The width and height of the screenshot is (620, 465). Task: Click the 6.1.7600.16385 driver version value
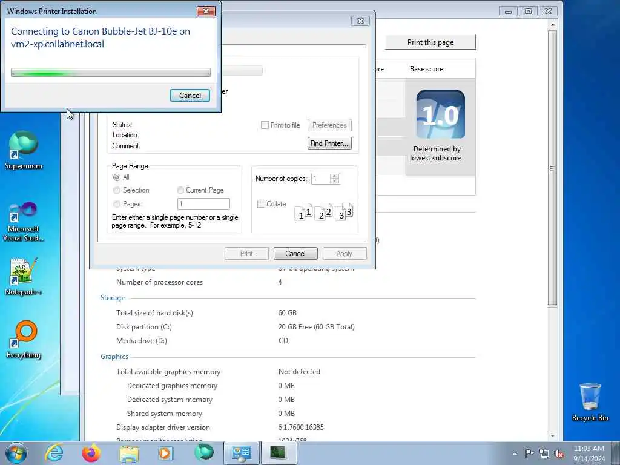(300, 427)
